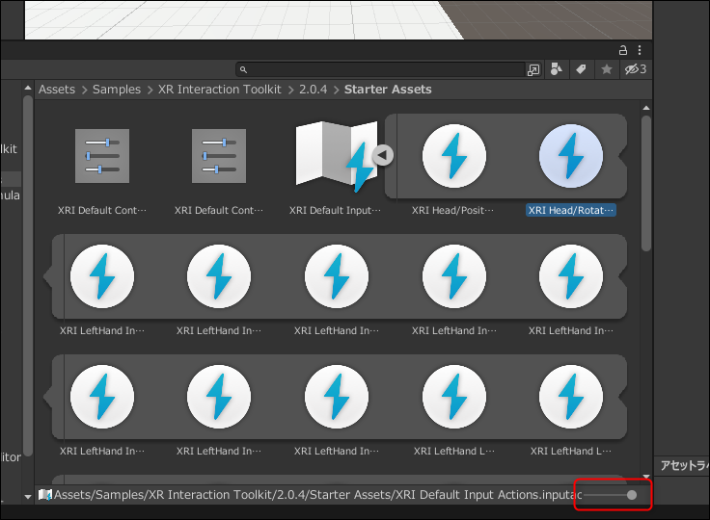Image resolution: width=710 pixels, height=520 pixels.
Task: Select the XRI Head/Rotat… action asset
Action: (570, 156)
